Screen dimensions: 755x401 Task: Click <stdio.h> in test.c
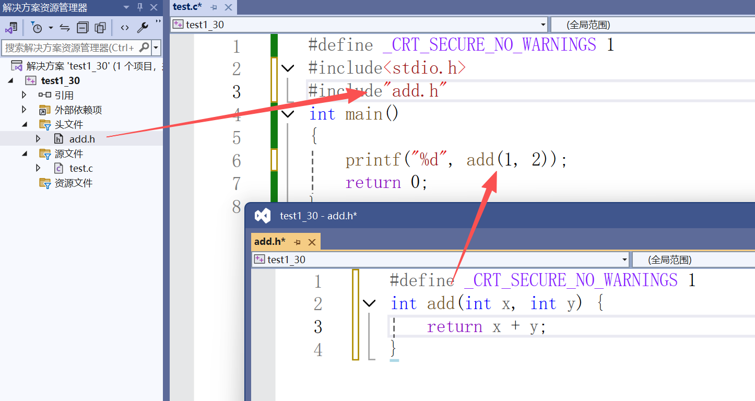pos(424,68)
